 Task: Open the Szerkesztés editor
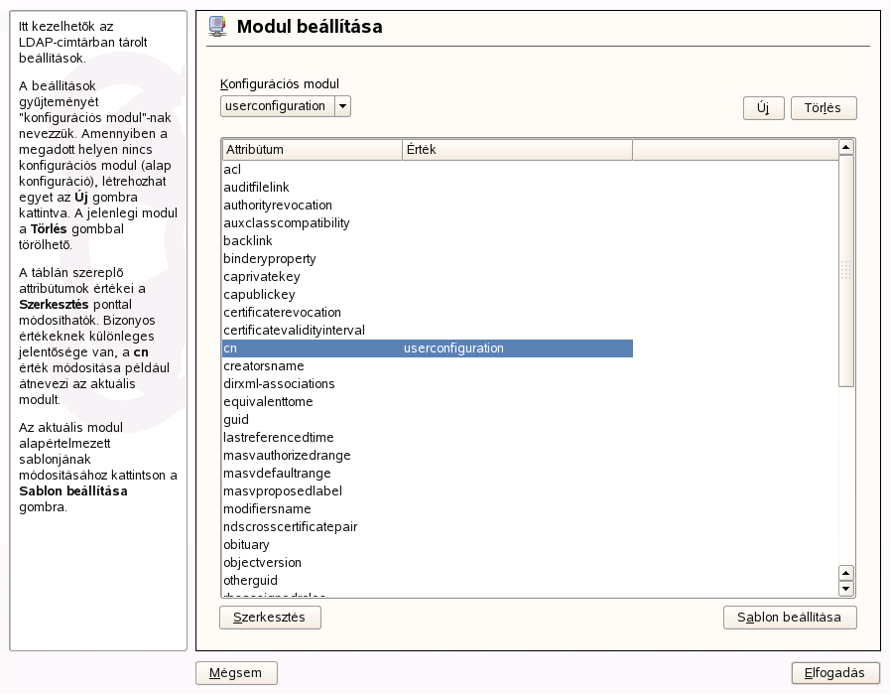pos(269,617)
